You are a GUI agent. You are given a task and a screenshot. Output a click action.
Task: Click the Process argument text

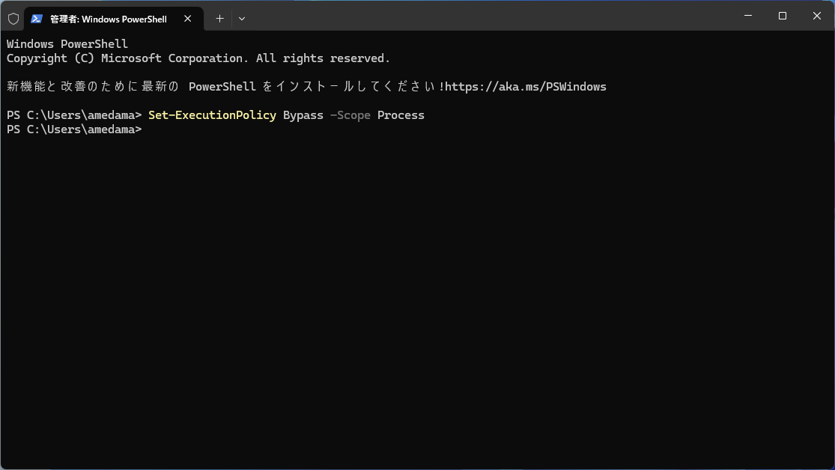tap(401, 115)
